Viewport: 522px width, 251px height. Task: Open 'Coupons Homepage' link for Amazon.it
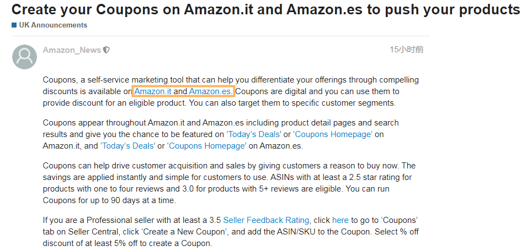pos(334,134)
